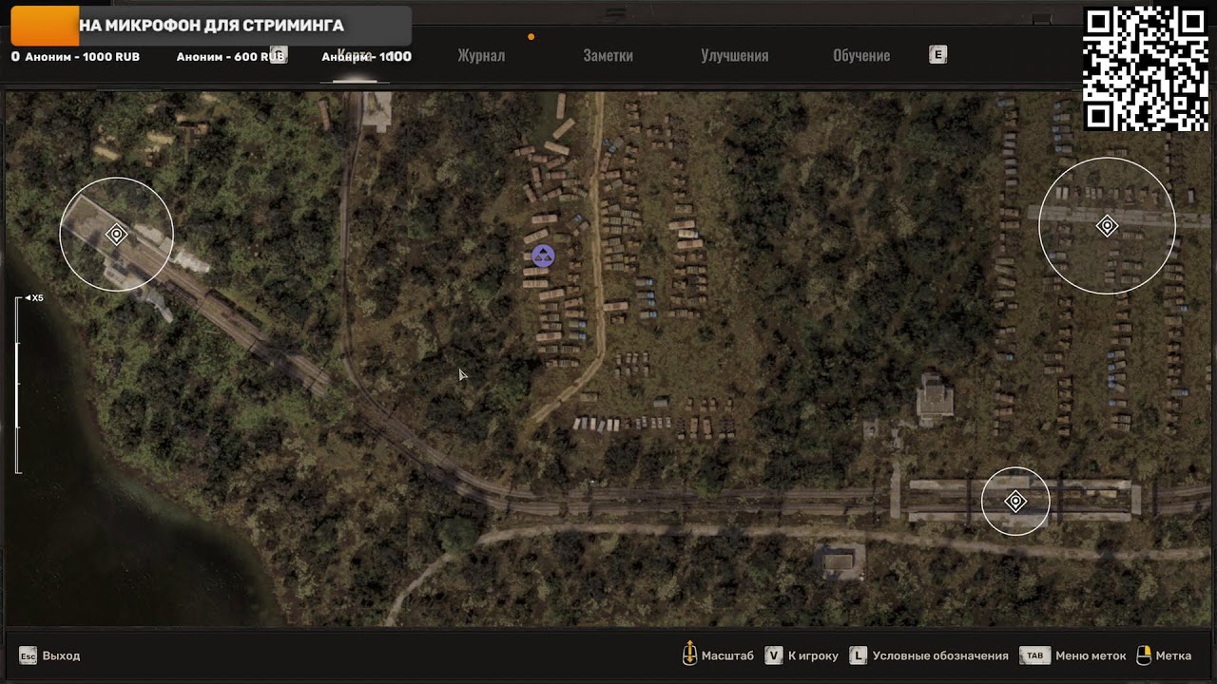Switch to the Обучение tab
1217x684 pixels.
[x=861, y=56]
